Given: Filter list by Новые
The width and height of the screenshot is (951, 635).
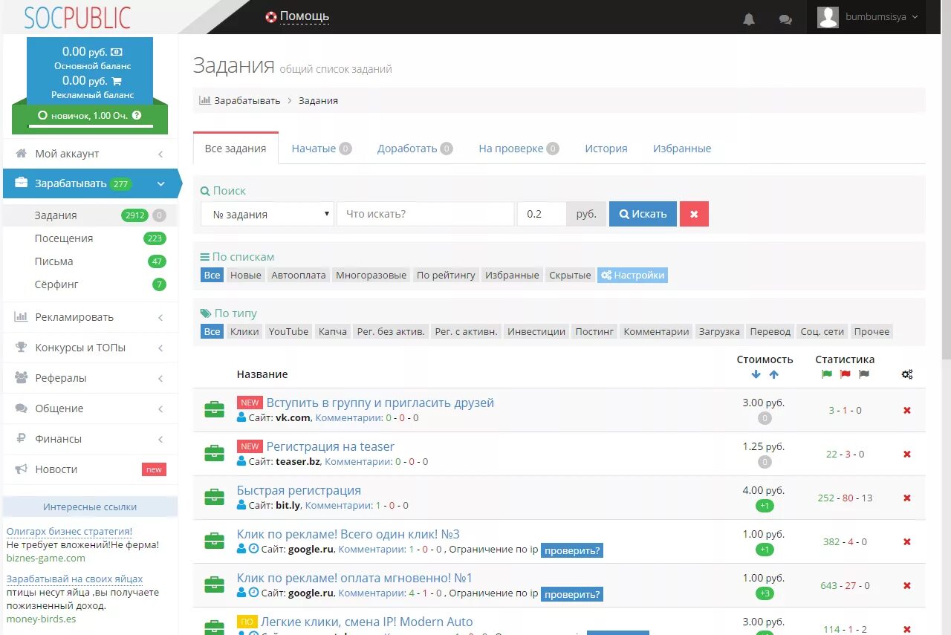Looking at the screenshot, I should [x=246, y=275].
